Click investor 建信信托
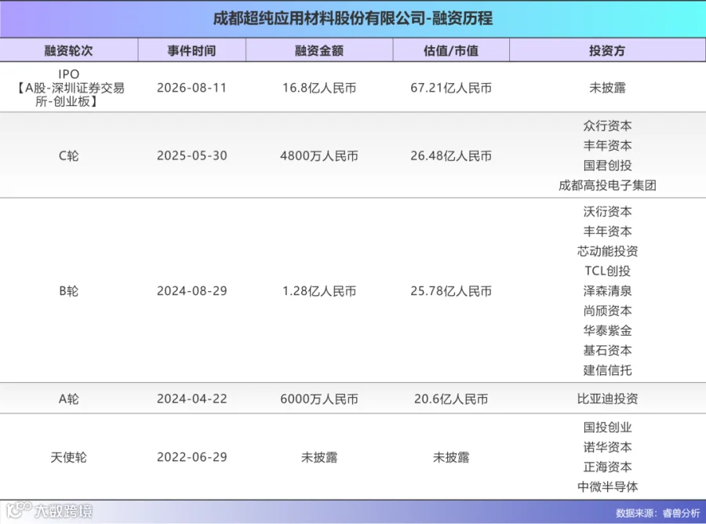 [607, 370]
